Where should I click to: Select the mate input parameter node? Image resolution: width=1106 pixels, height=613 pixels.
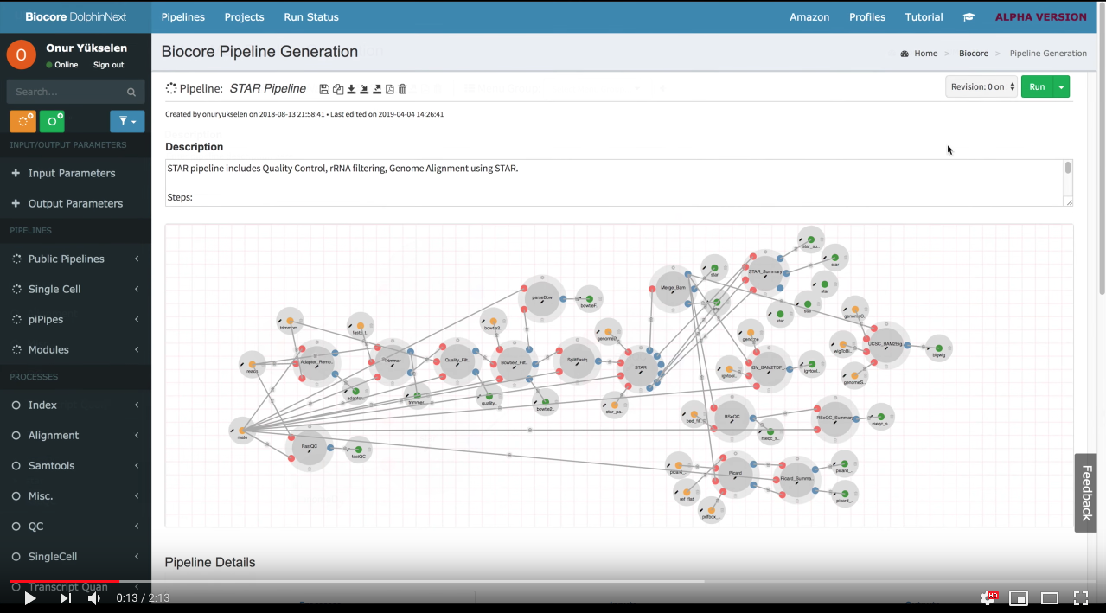coord(242,431)
